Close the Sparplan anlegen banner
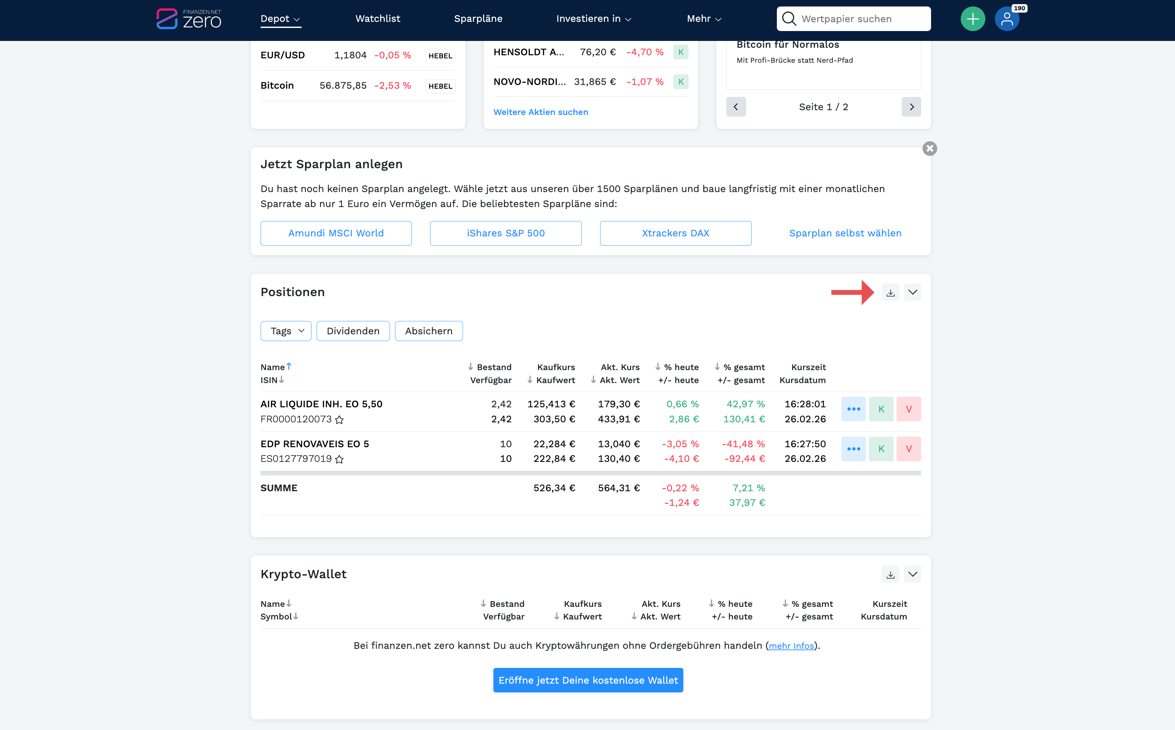1175x730 pixels. [930, 148]
